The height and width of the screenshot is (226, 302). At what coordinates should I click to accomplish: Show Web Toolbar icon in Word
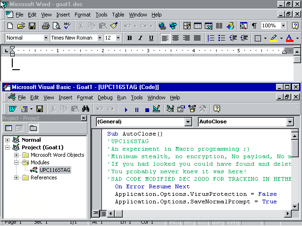[173, 26]
